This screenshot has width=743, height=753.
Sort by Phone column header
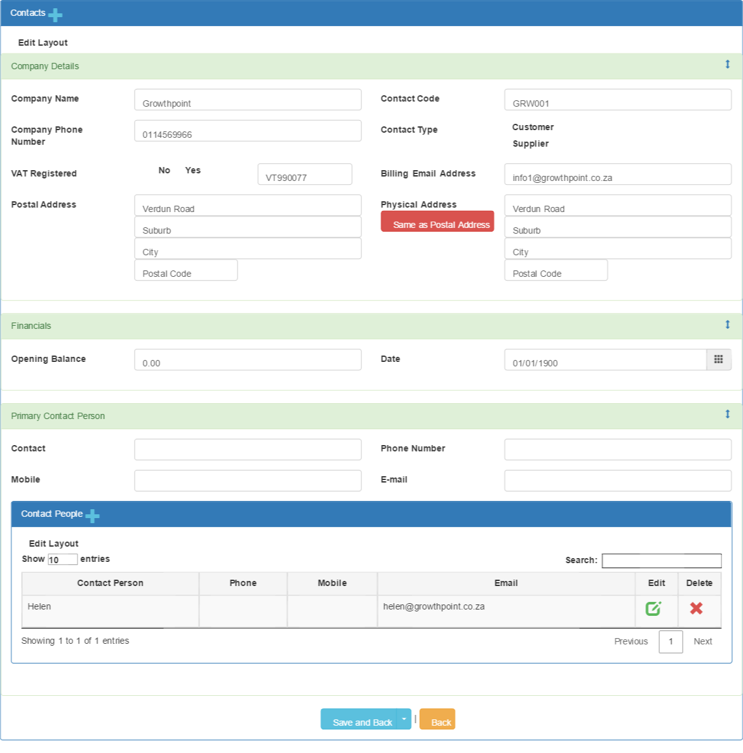click(243, 583)
